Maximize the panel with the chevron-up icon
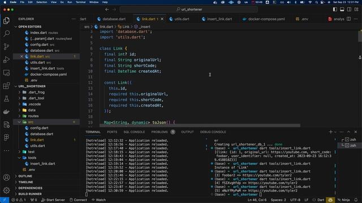This screenshot has width=362, height=203. point(348,132)
